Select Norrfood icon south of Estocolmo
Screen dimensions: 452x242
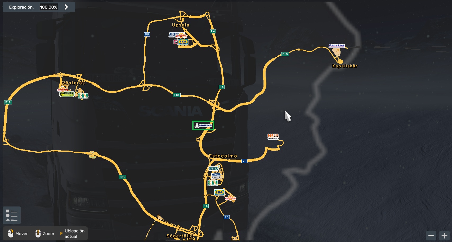(x=230, y=198)
